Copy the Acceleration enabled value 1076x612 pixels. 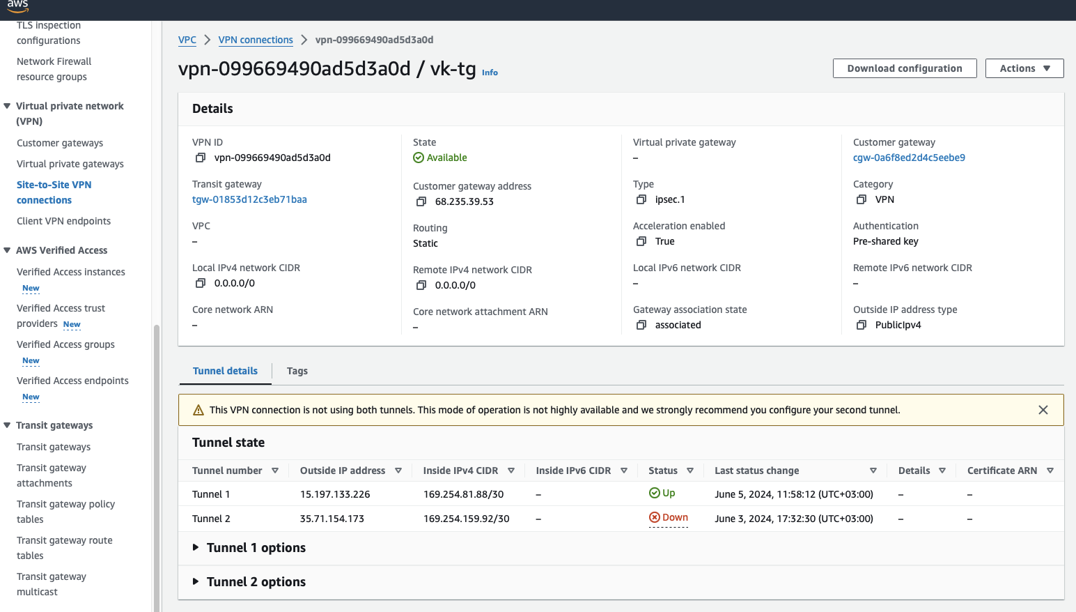point(641,242)
